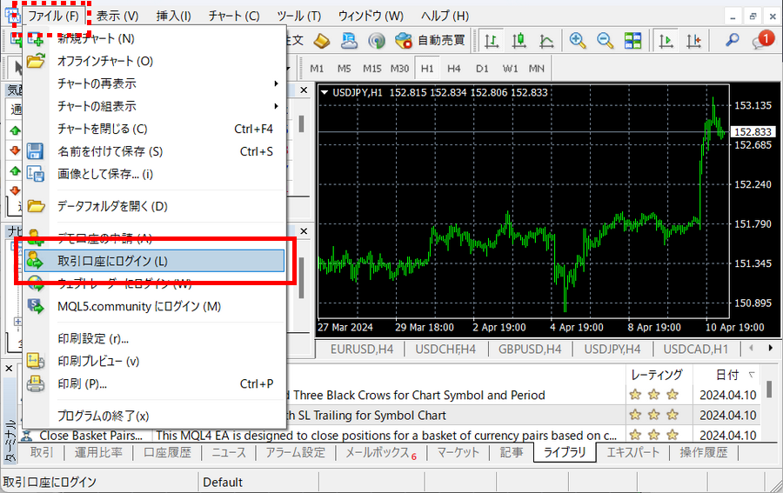Switch to the EURUSD,H4 chart tab
The width and height of the screenshot is (783, 493).
coord(362,350)
